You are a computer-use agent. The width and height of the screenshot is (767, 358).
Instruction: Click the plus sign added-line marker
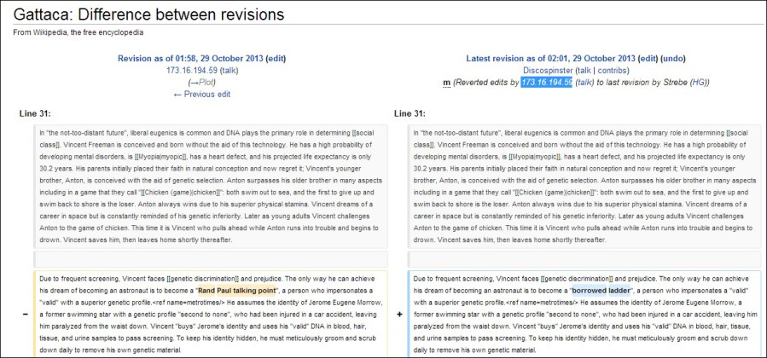[399, 314]
